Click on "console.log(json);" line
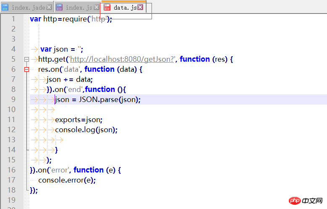Viewport: 327px width, 209px height. [86, 130]
